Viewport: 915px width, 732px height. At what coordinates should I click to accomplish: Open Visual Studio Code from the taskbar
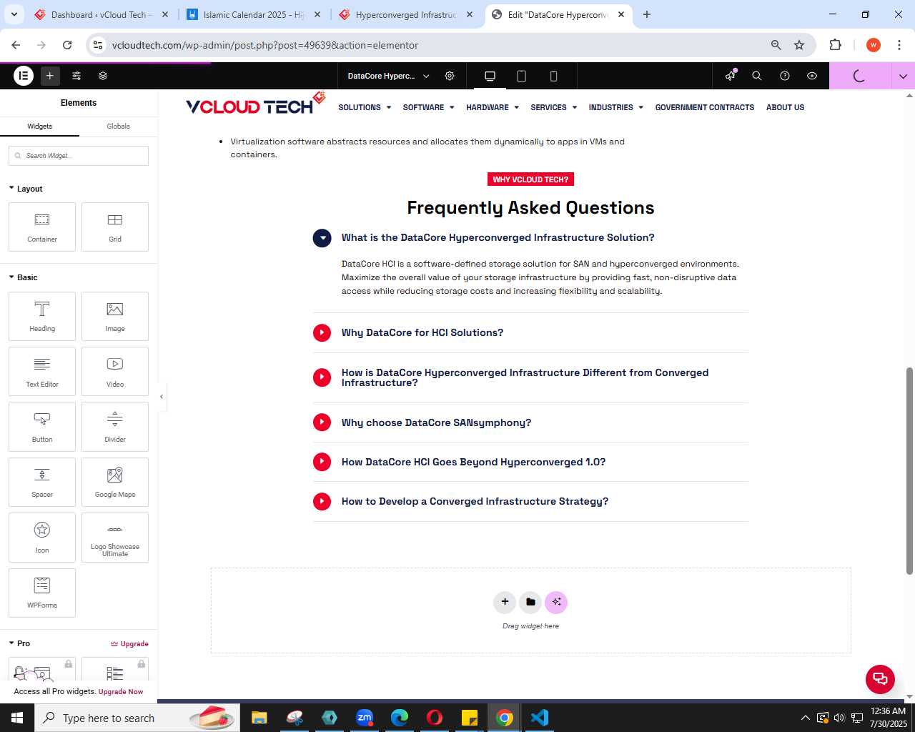click(x=540, y=718)
